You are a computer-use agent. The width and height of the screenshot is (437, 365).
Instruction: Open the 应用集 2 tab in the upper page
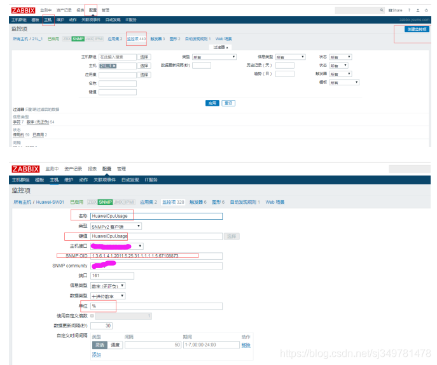click(x=115, y=39)
